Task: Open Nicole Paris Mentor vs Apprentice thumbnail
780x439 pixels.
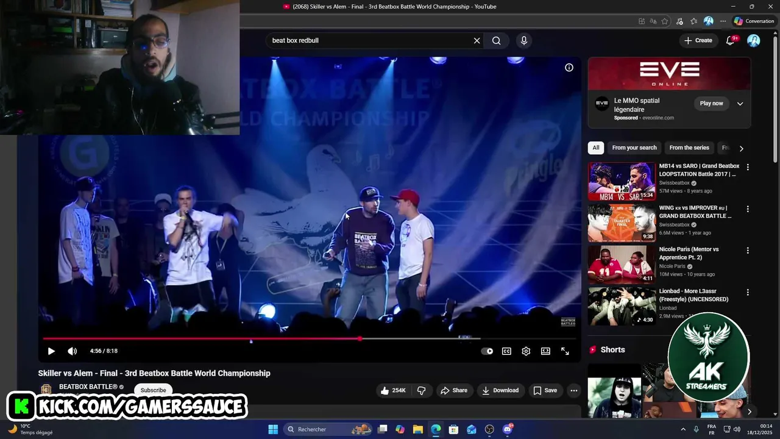Action: 622,265
